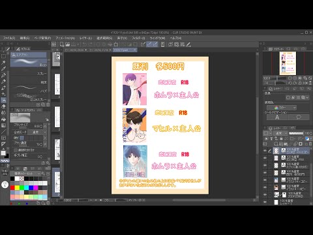Toggle visibility of blue illustration copy layer
Viewport: 313px width, 235px height.
[x=265, y=180]
